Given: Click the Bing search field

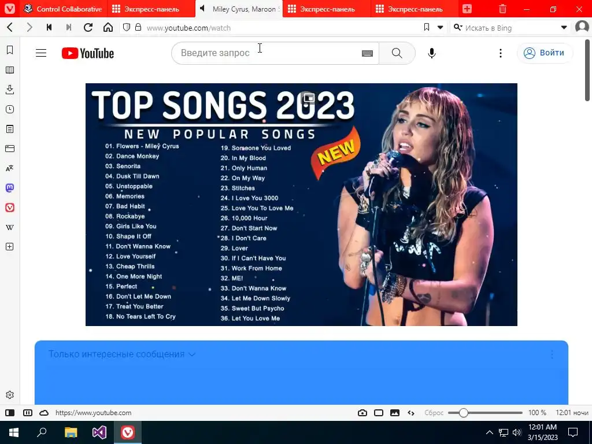Looking at the screenshot, I should coord(510,28).
